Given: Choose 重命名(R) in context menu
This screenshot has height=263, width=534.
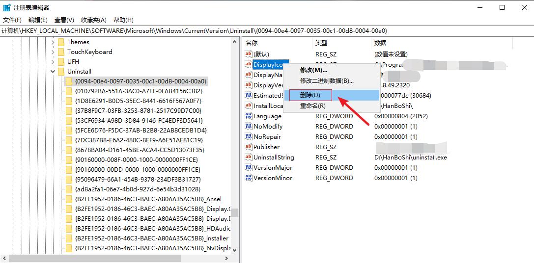Looking at the screenshot, I should click(x=312, y=106).
